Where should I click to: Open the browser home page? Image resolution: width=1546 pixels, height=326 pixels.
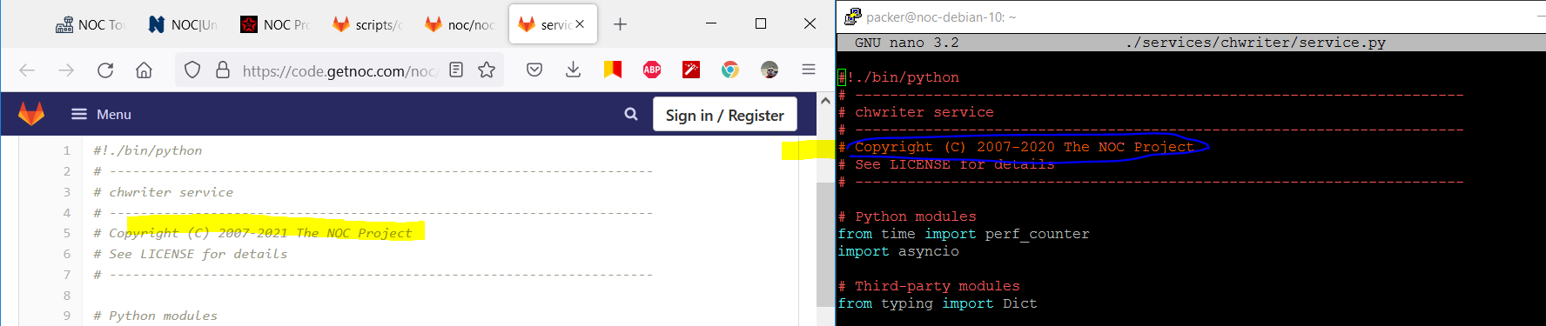point(144,70)
